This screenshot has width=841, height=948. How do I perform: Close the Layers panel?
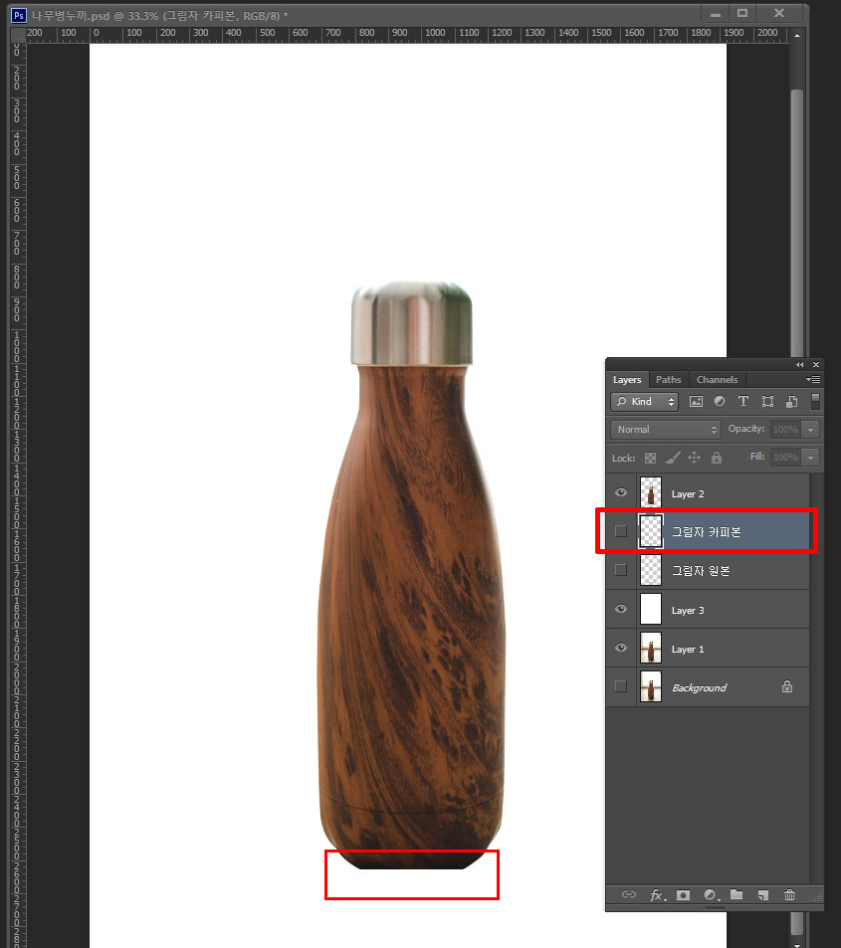click(815, 364)
